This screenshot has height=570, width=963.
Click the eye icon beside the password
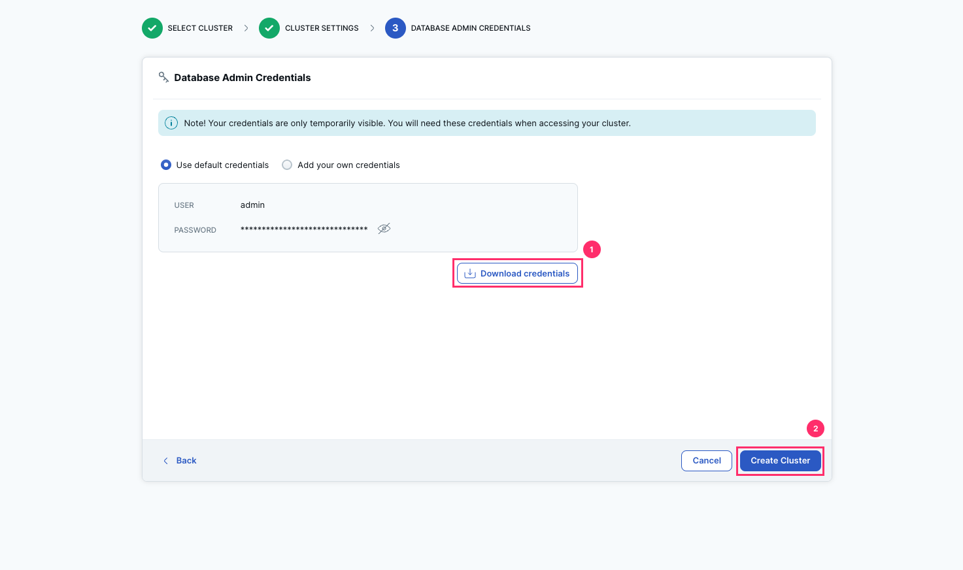pyautogui.click(x=384, y=227)
